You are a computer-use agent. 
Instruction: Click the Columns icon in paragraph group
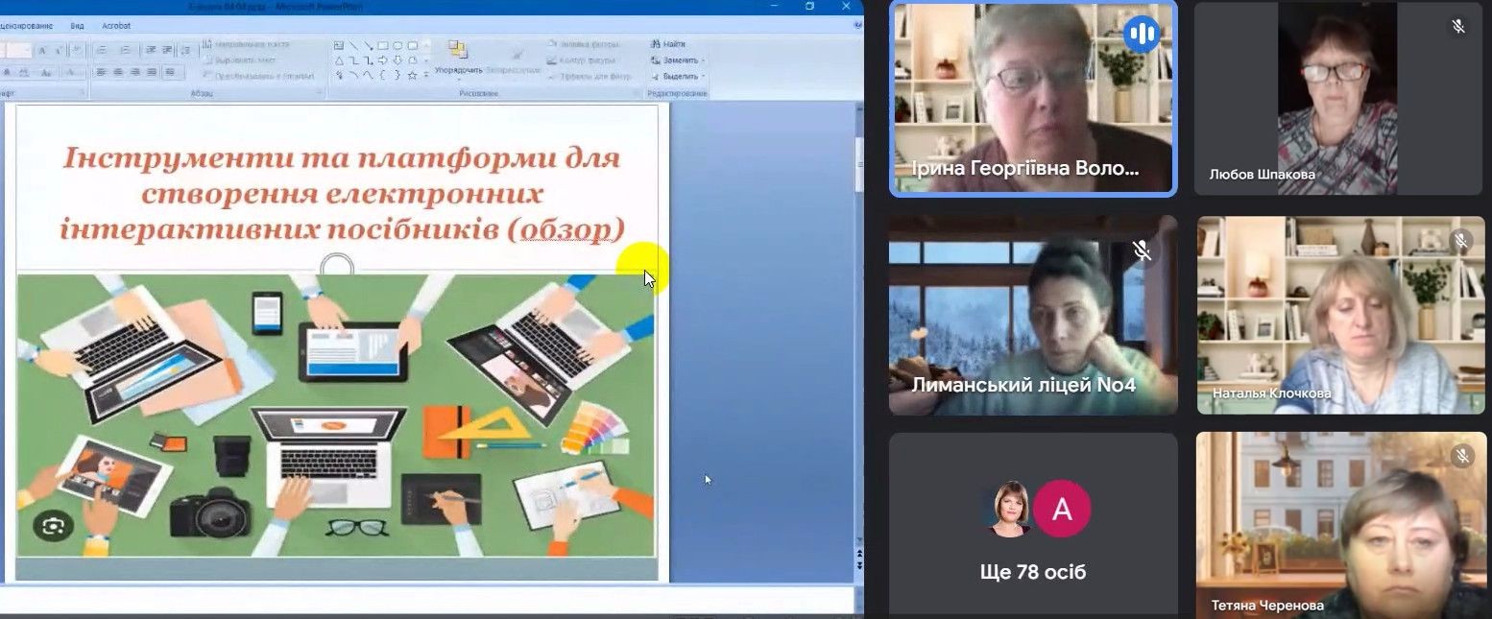tap(171, 72)
